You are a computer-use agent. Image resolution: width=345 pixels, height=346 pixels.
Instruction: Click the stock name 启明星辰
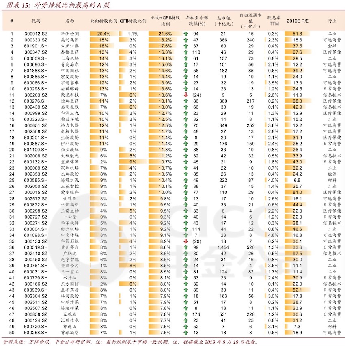point(70,107)
